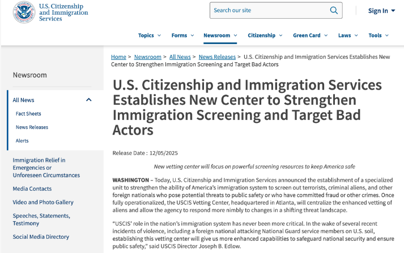The image size is (404, 253).
Task: Click the News Releases breadcrumb link
Action: [216, 57]
